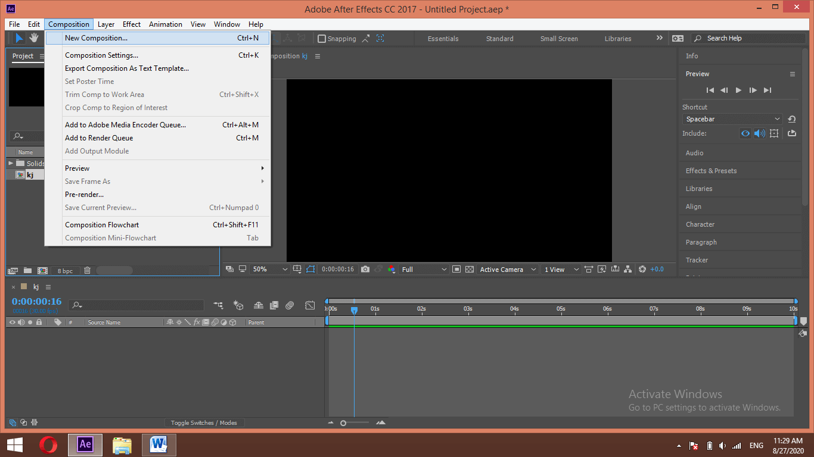Select the Region of Interest tool
Viewport: 814px width, 457px height.
click(x=310, y=269)
